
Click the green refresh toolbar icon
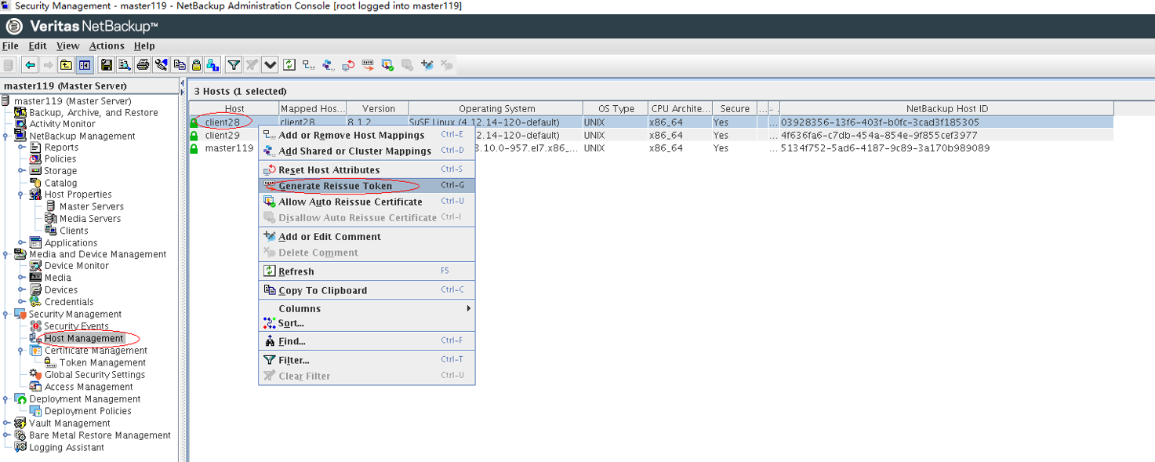pyautogui.click(x=289, y=65)
